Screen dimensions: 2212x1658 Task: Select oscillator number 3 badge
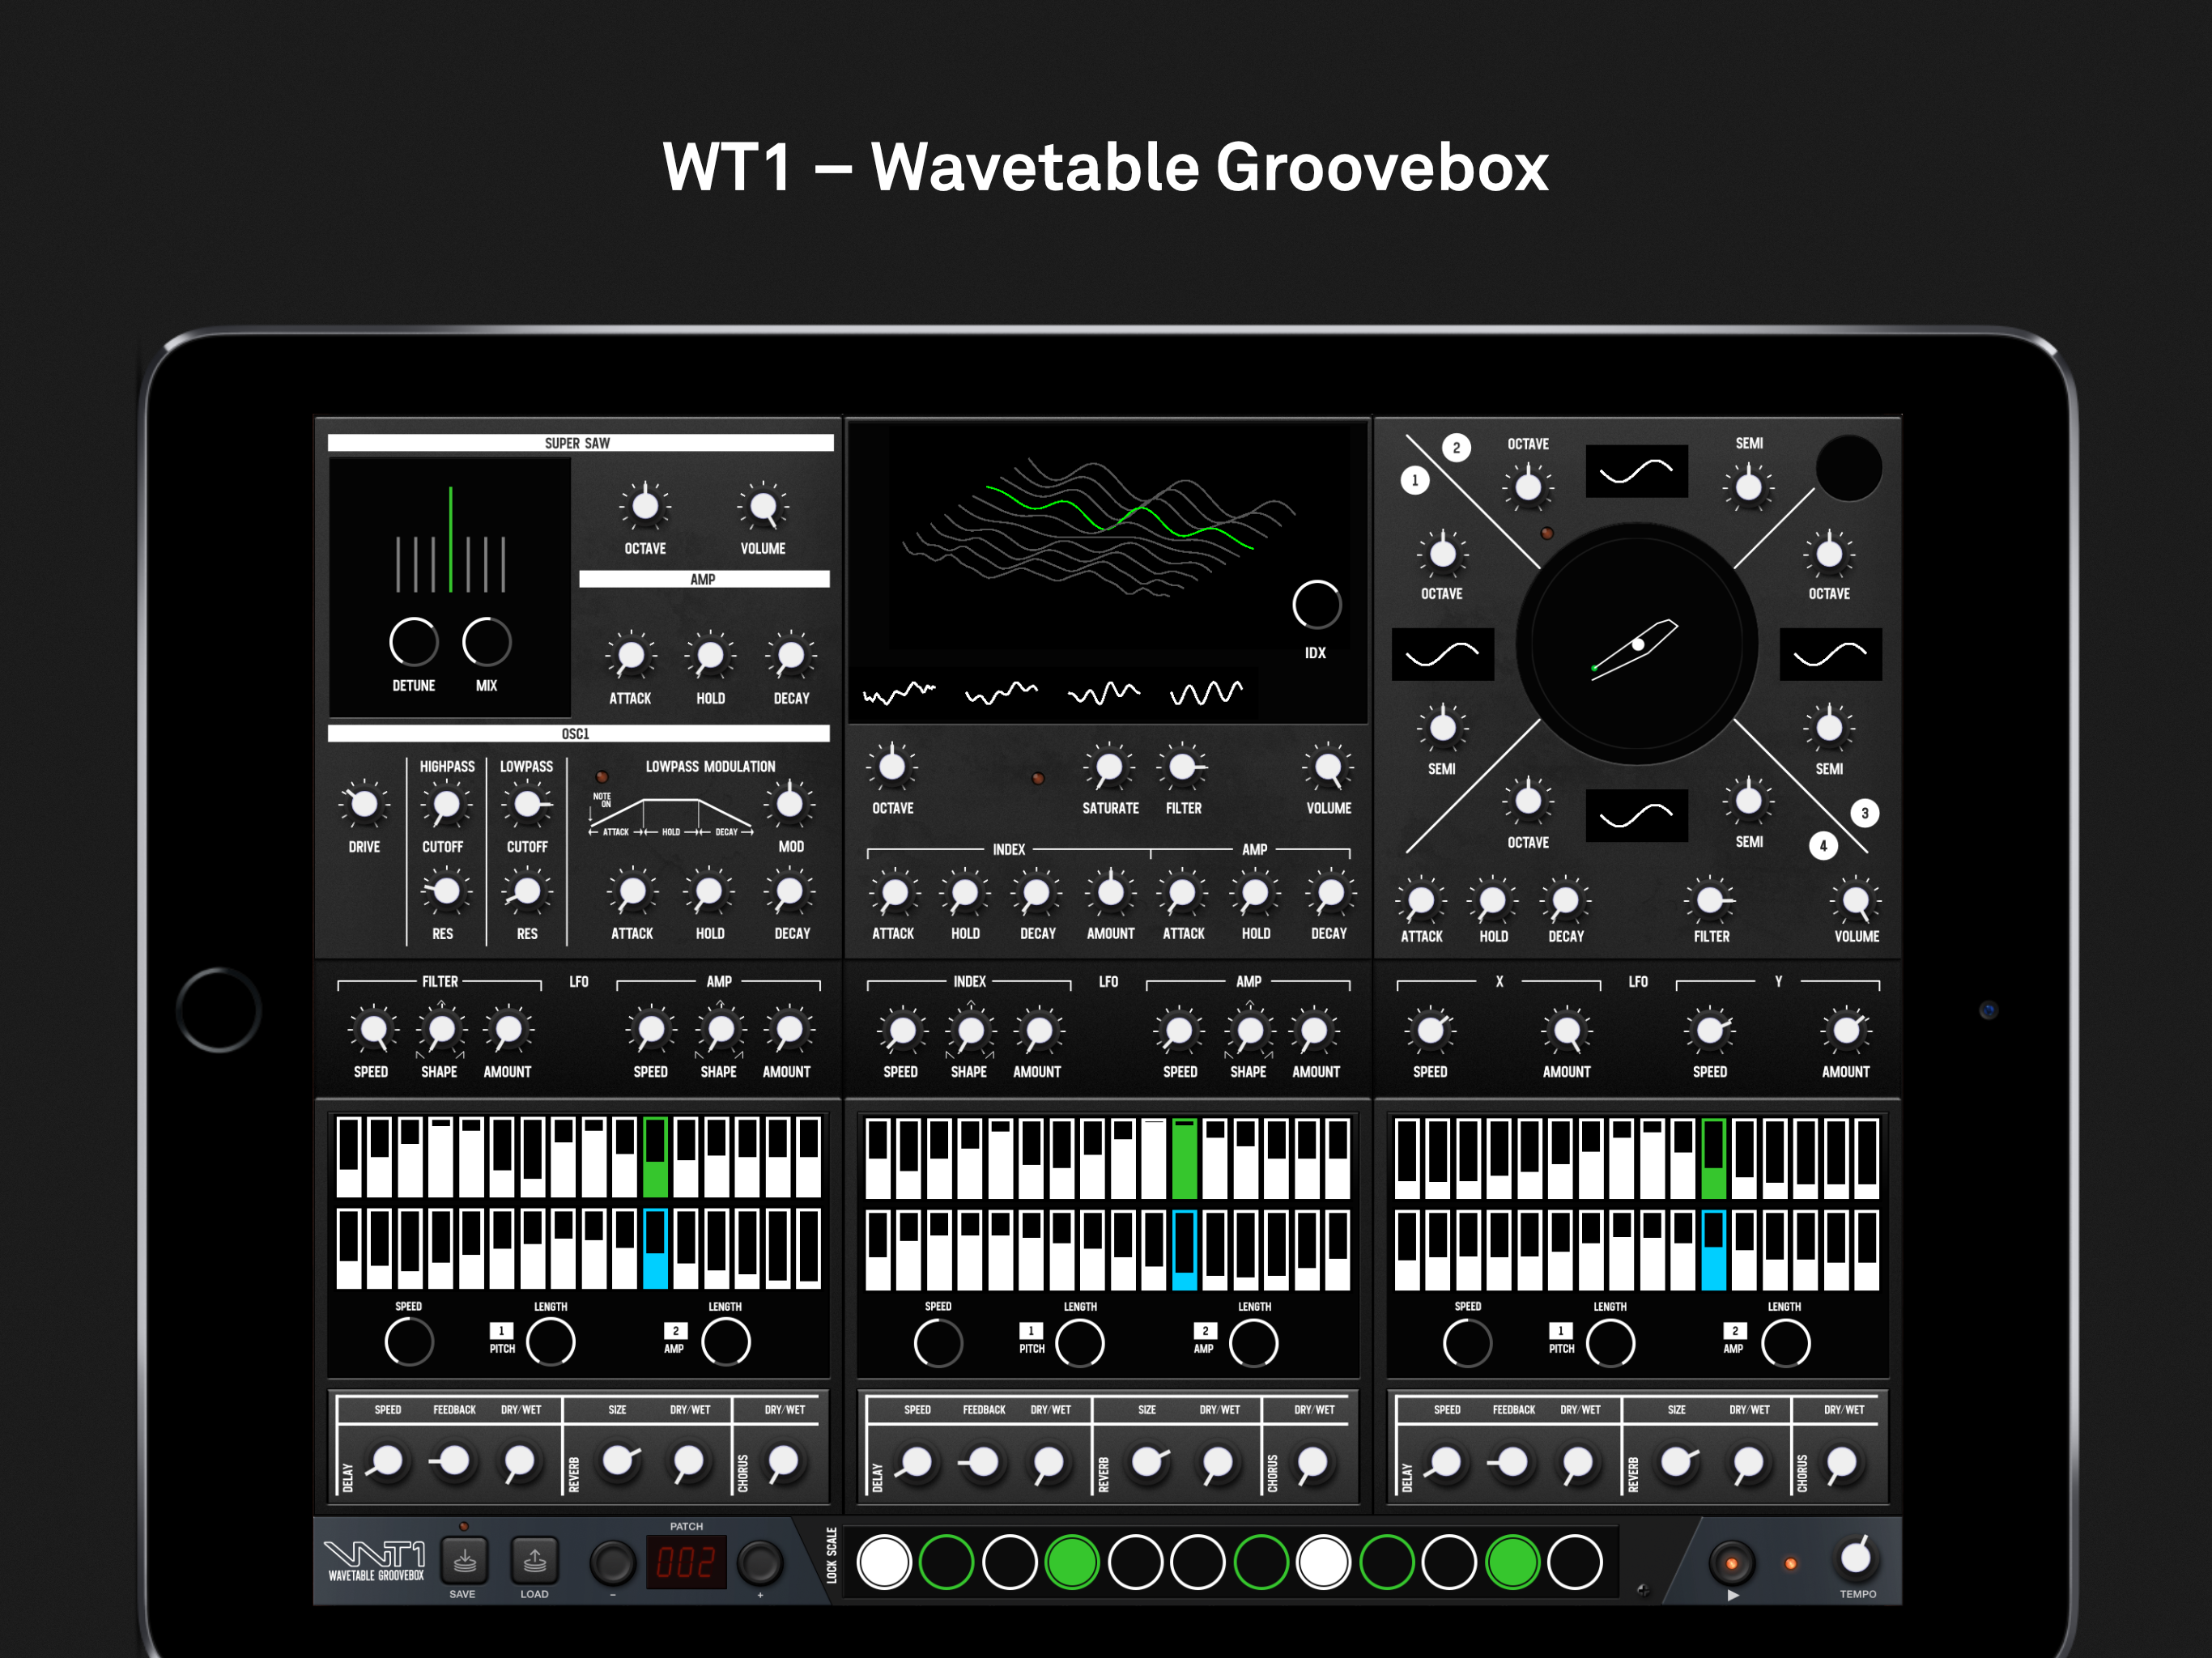pos(1864,813)
